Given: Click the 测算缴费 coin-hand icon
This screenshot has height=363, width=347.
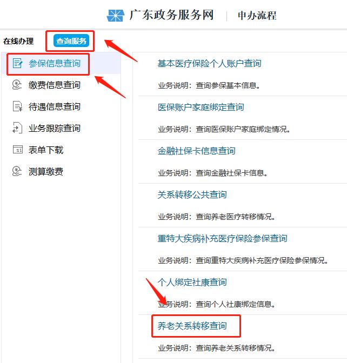Looking at the screenshot, I should point(17,171).
